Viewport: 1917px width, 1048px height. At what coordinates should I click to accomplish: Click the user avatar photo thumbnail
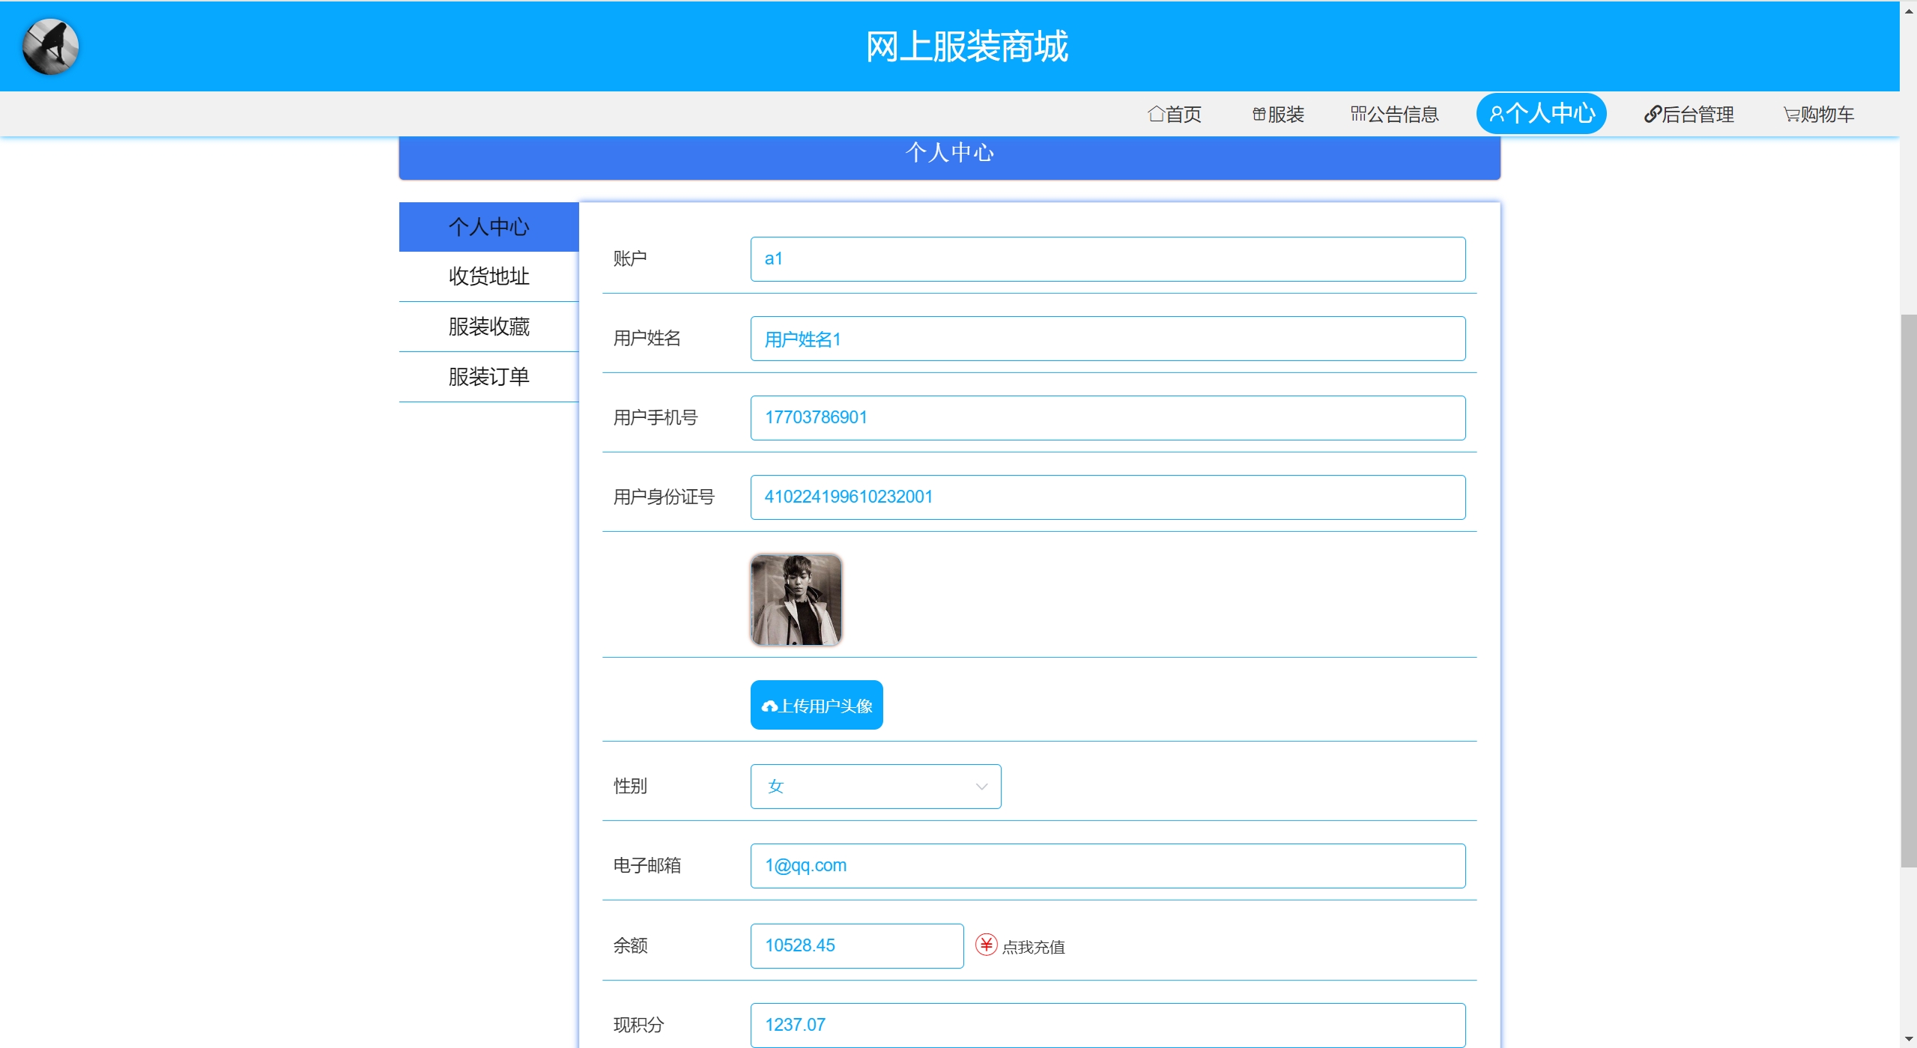click(x=796, y=599)
